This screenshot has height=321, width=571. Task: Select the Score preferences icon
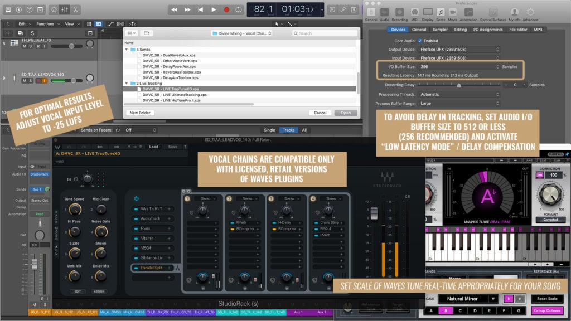[x=441, y=13]
